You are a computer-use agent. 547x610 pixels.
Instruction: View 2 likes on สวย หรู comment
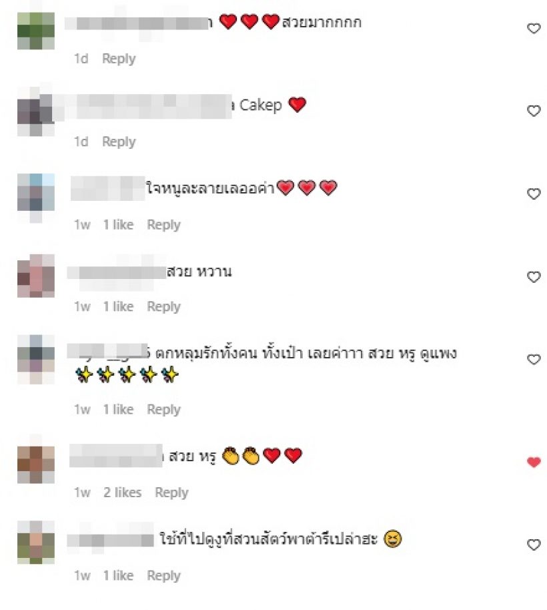click(x=122, y=493)
